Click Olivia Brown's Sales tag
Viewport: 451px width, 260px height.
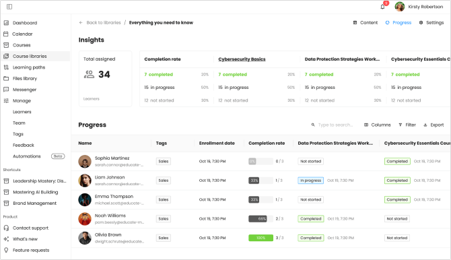(x=164, y=238)
